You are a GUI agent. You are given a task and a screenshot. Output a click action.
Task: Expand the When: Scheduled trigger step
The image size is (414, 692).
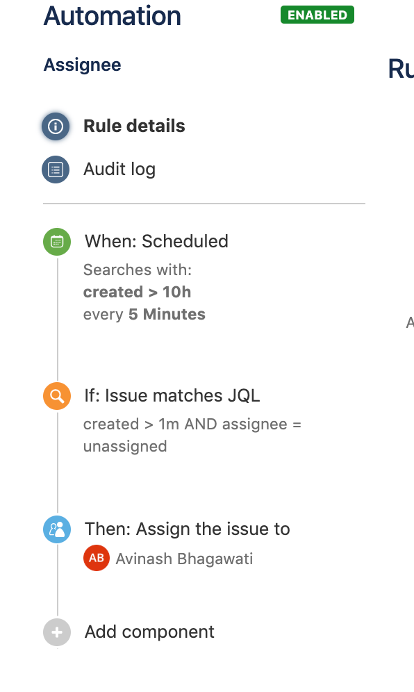(156, 241)
